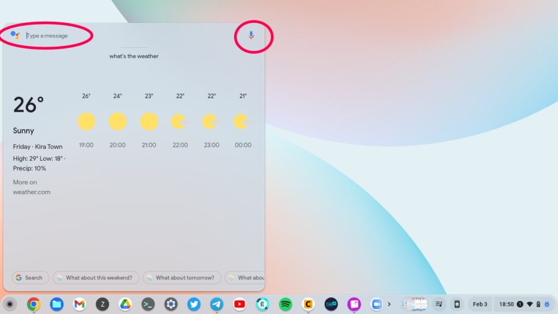
Task: Expand hidden shelf apps with the arrow
Action: (389, 304)
